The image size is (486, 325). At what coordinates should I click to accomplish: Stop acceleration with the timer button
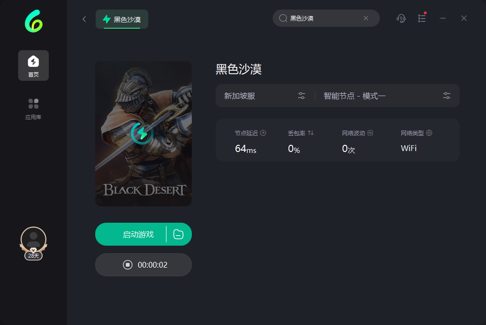144,265
